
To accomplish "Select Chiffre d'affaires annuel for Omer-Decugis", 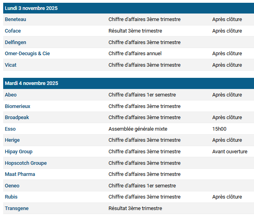I will (x=135, y=53).
